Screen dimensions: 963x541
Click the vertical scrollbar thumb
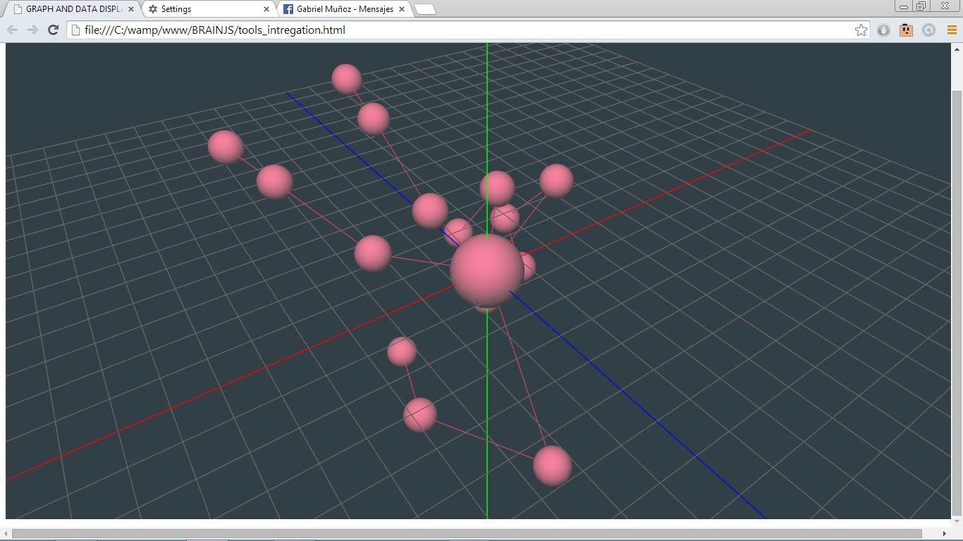point(957,303)
